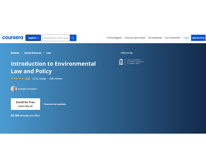This screenshot has width=206, height=165.
Task: Open Law breadcrumb link
Action: (49, 53)
